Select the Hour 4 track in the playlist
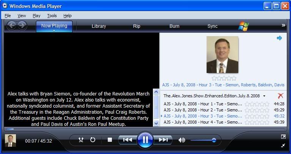Viewport: 291px width, 154px height. coord(203,122)
